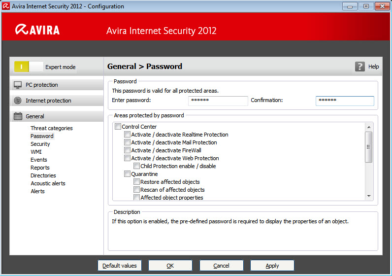Open the Security settings page
This screenshot has height=276, width=392.
(40, 144)
